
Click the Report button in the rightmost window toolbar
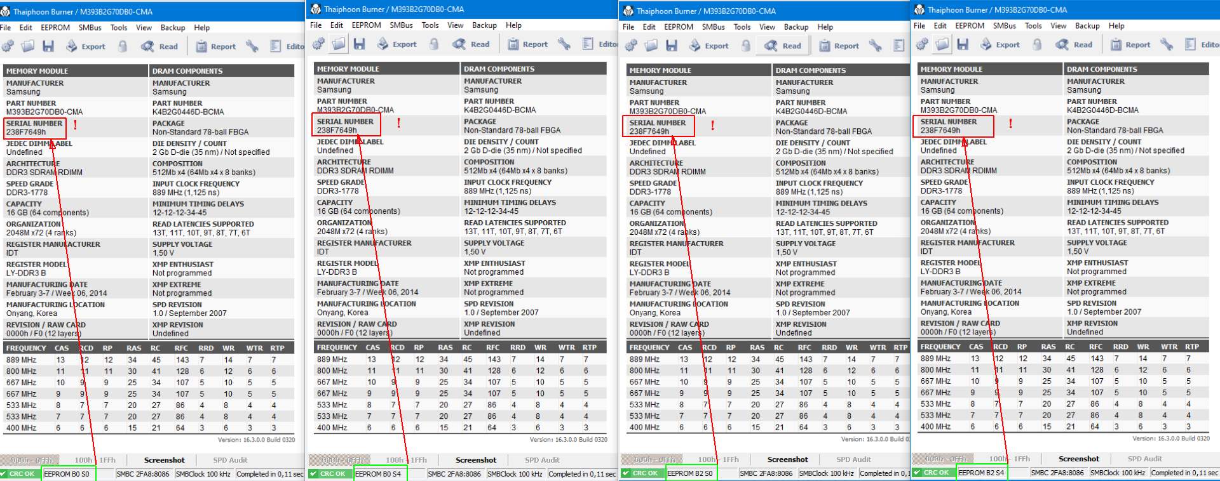tap(1130, 44)
